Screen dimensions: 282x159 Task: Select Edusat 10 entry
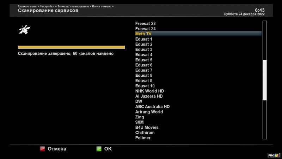[x=145, y=86]
